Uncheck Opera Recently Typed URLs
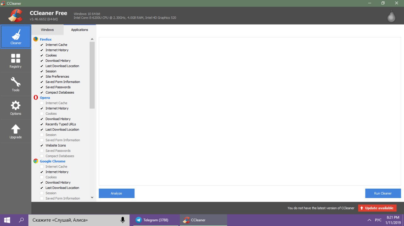 click(x=42, y=124)
